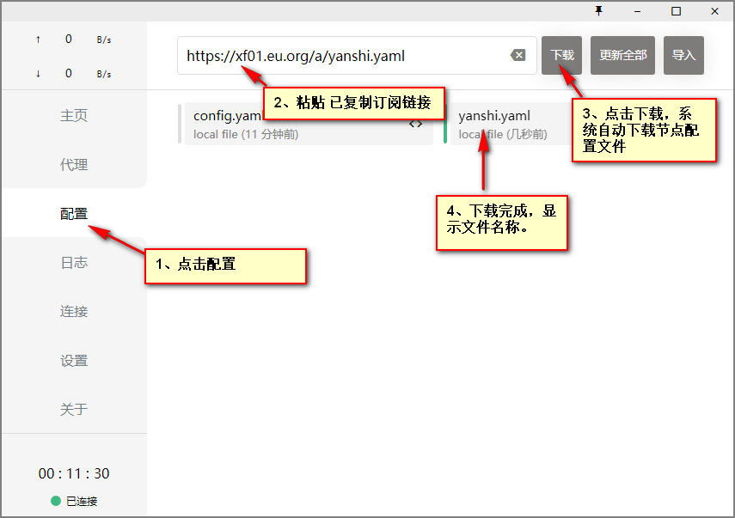Go to the 主页 tab in the sidebar

point(74,116)
